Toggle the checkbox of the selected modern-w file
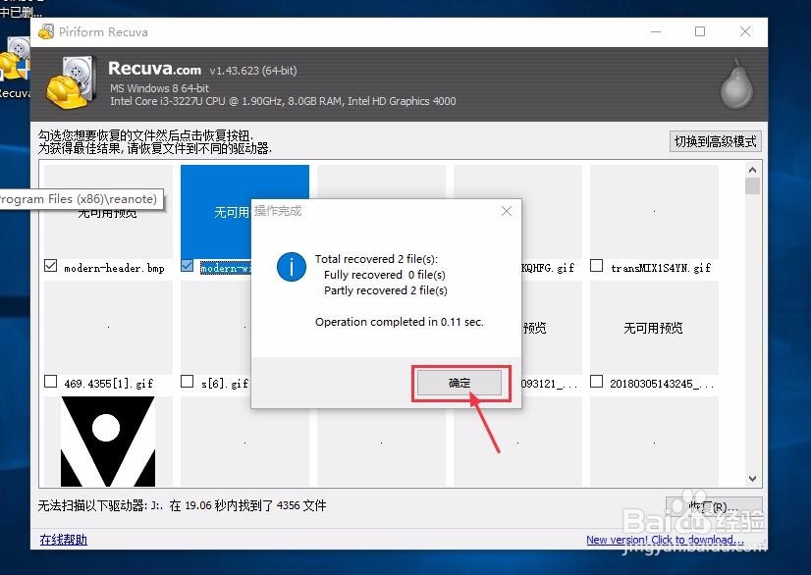Viewport: 811px width, 575px height. click(x=188, y=266)
